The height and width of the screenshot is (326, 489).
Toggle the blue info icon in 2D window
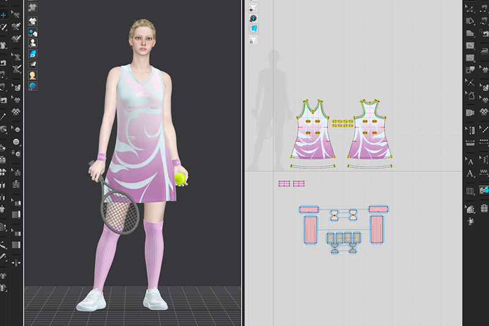pos(253,18)
